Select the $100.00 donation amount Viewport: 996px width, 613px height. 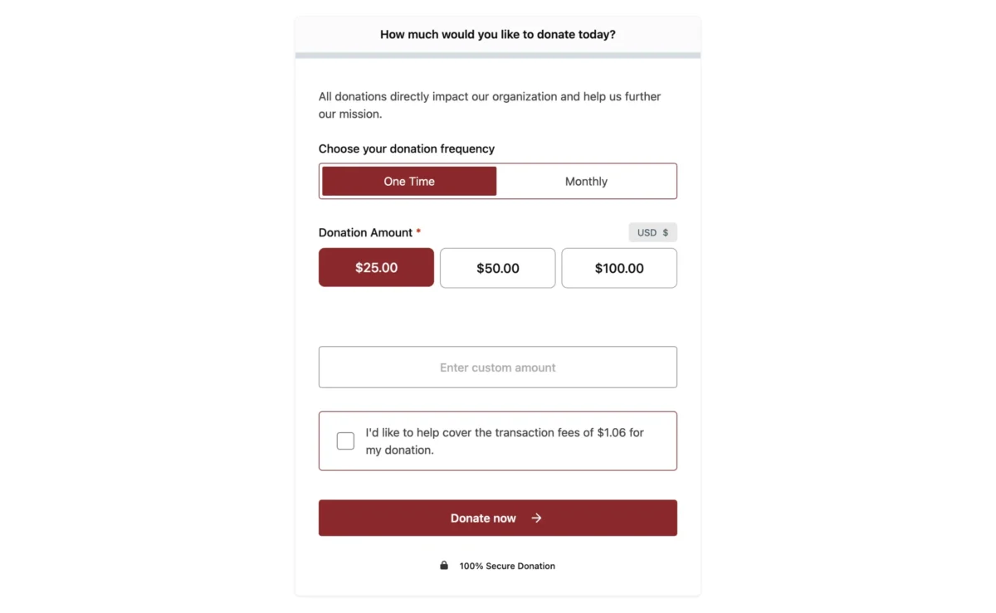(619, 268)
